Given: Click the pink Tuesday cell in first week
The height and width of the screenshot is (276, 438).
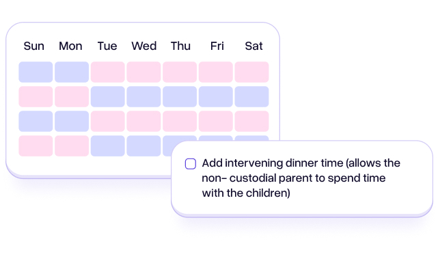Looking at the screenshot, I should [x=108, y=72].
